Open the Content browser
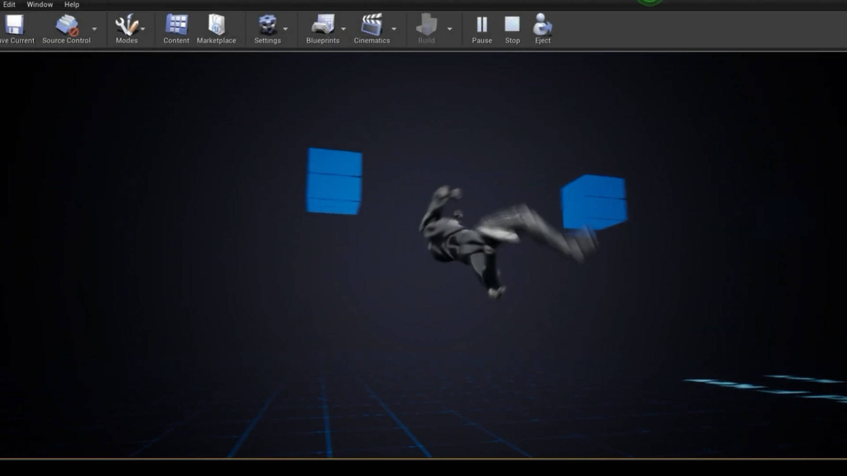Screen dimensions: 847x476 pos(176,29)
